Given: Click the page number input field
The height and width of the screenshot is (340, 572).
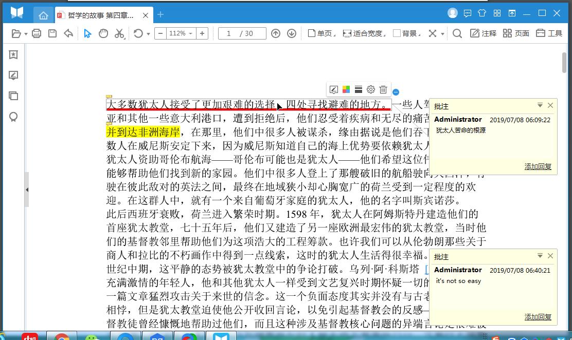Looking at the screenshot, I should 242,33.
